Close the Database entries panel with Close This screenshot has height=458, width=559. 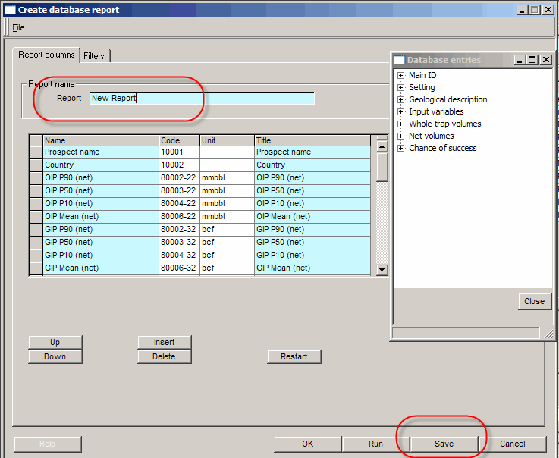(x=534, y=301)
